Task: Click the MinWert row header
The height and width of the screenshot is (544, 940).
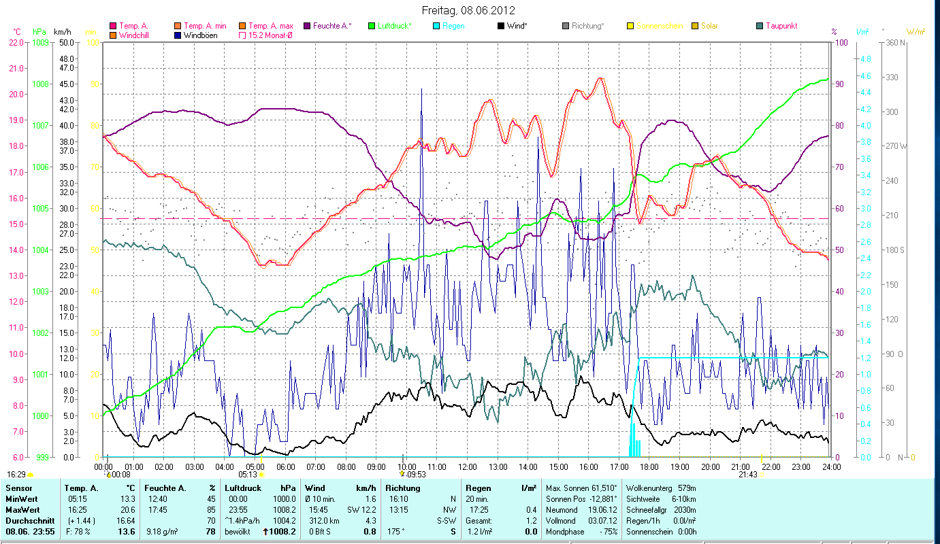Action: pos(20,499)
